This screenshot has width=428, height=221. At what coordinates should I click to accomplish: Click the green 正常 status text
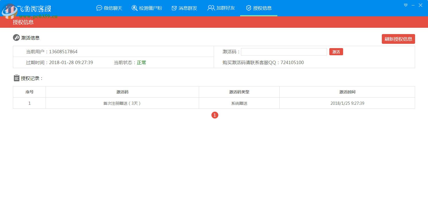[x=141, y=62]
